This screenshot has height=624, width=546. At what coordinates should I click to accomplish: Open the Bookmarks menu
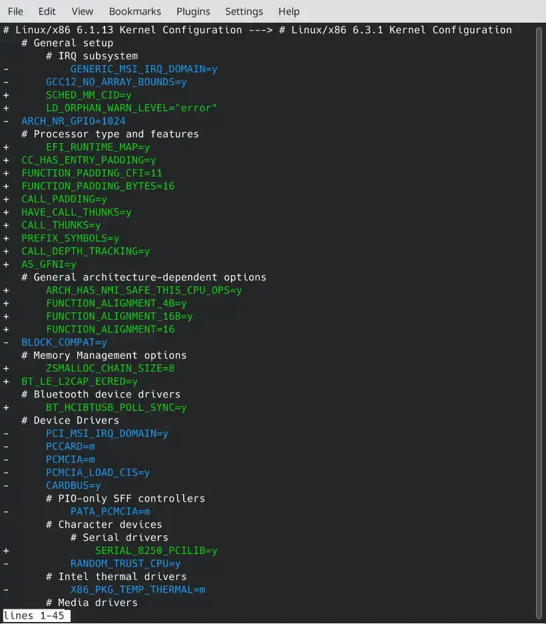(x=135, y=11)
